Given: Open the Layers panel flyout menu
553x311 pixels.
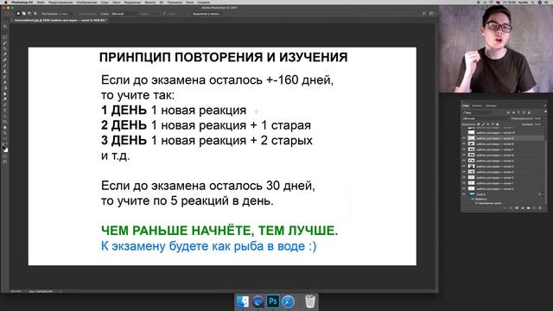Looking at the screenshot, I should [x=545, y=105].
